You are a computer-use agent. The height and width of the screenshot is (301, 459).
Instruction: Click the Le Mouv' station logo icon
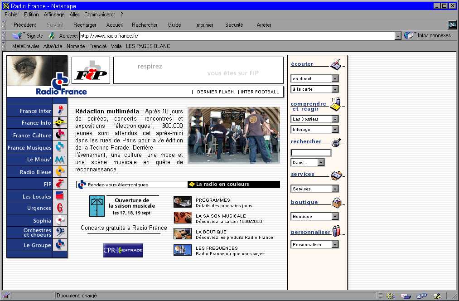coord(60,160)
